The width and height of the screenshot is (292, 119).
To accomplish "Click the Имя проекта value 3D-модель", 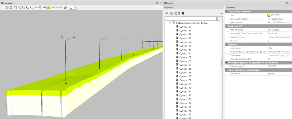I will pos(273,30).
